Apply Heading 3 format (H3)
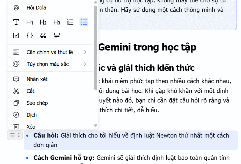Viewport: 241px width, 164px height. pyautogui.click(x=57, y=22)
